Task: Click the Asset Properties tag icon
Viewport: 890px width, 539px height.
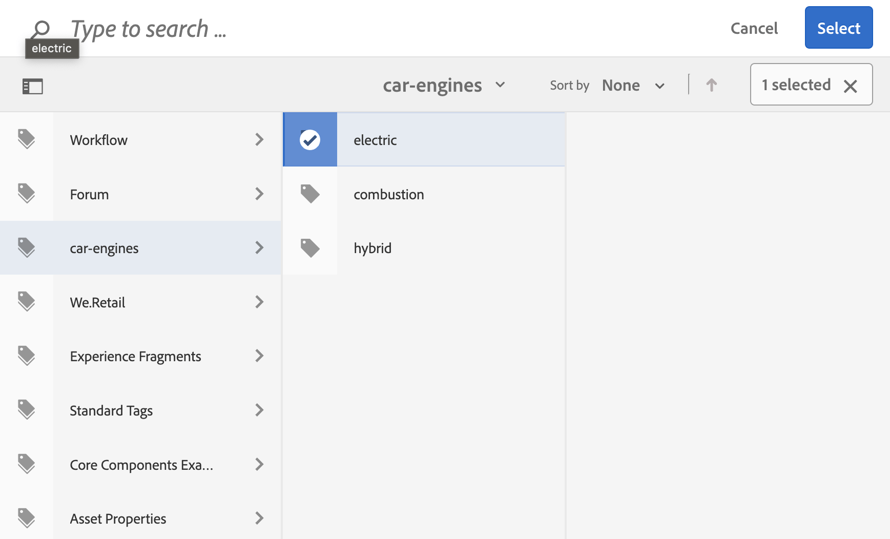Action: coord(27,518)
